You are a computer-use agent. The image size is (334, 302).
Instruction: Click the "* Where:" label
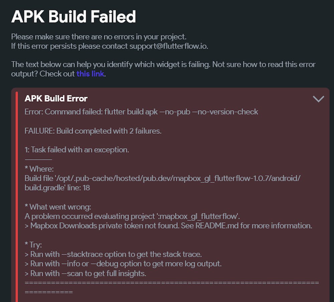tap(39, 169)
